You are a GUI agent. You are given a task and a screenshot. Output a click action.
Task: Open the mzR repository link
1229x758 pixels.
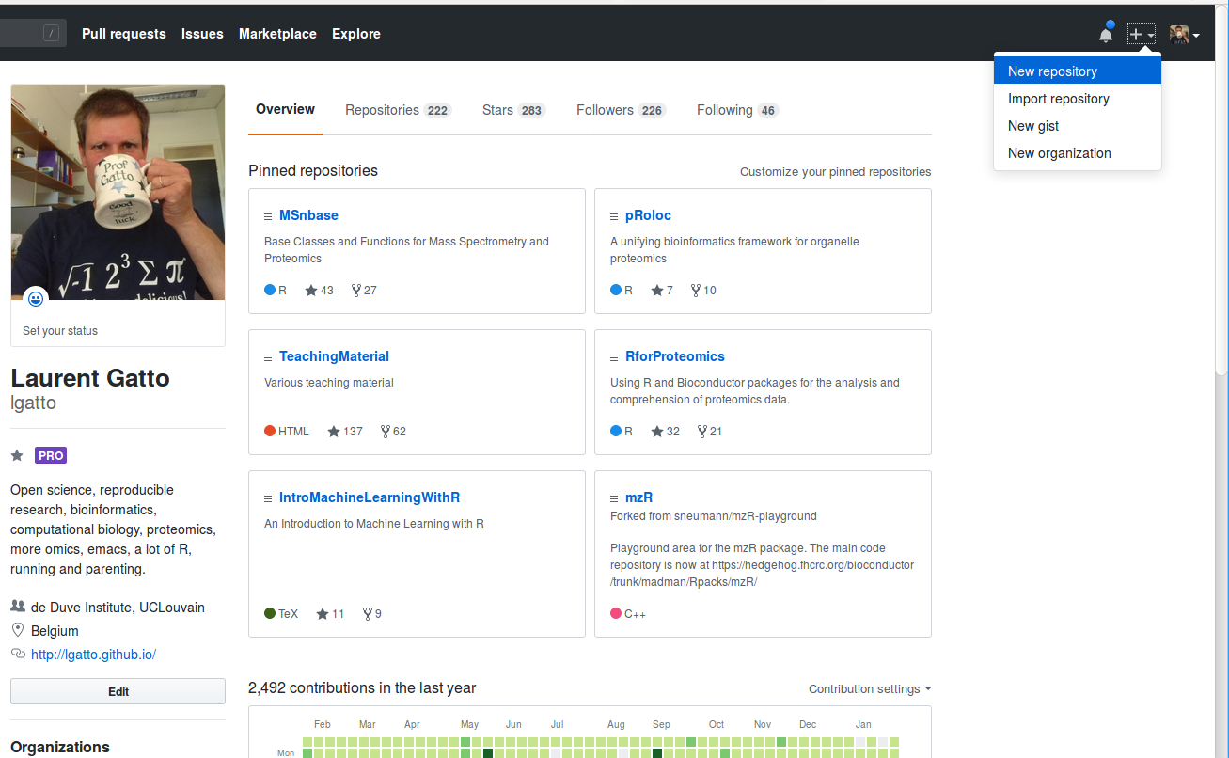tap(640, 497)
